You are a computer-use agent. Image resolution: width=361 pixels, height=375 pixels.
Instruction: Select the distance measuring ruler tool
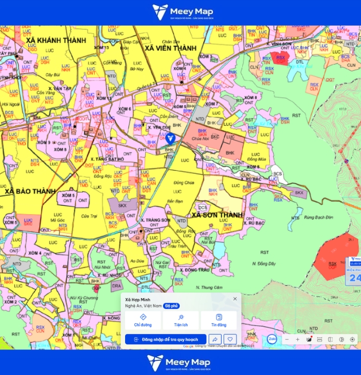(x=320, y=339)
